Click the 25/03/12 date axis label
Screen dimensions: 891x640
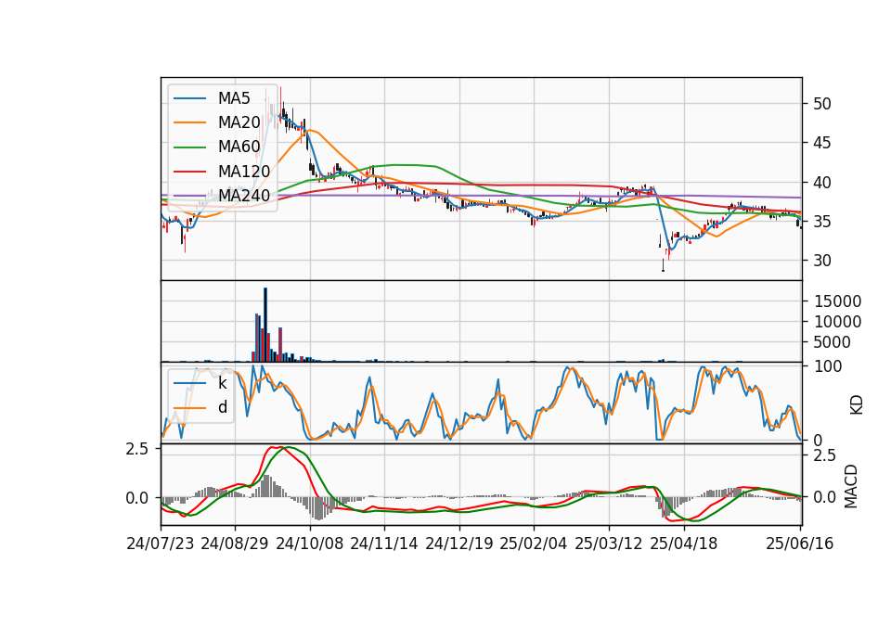coord(609,544)
